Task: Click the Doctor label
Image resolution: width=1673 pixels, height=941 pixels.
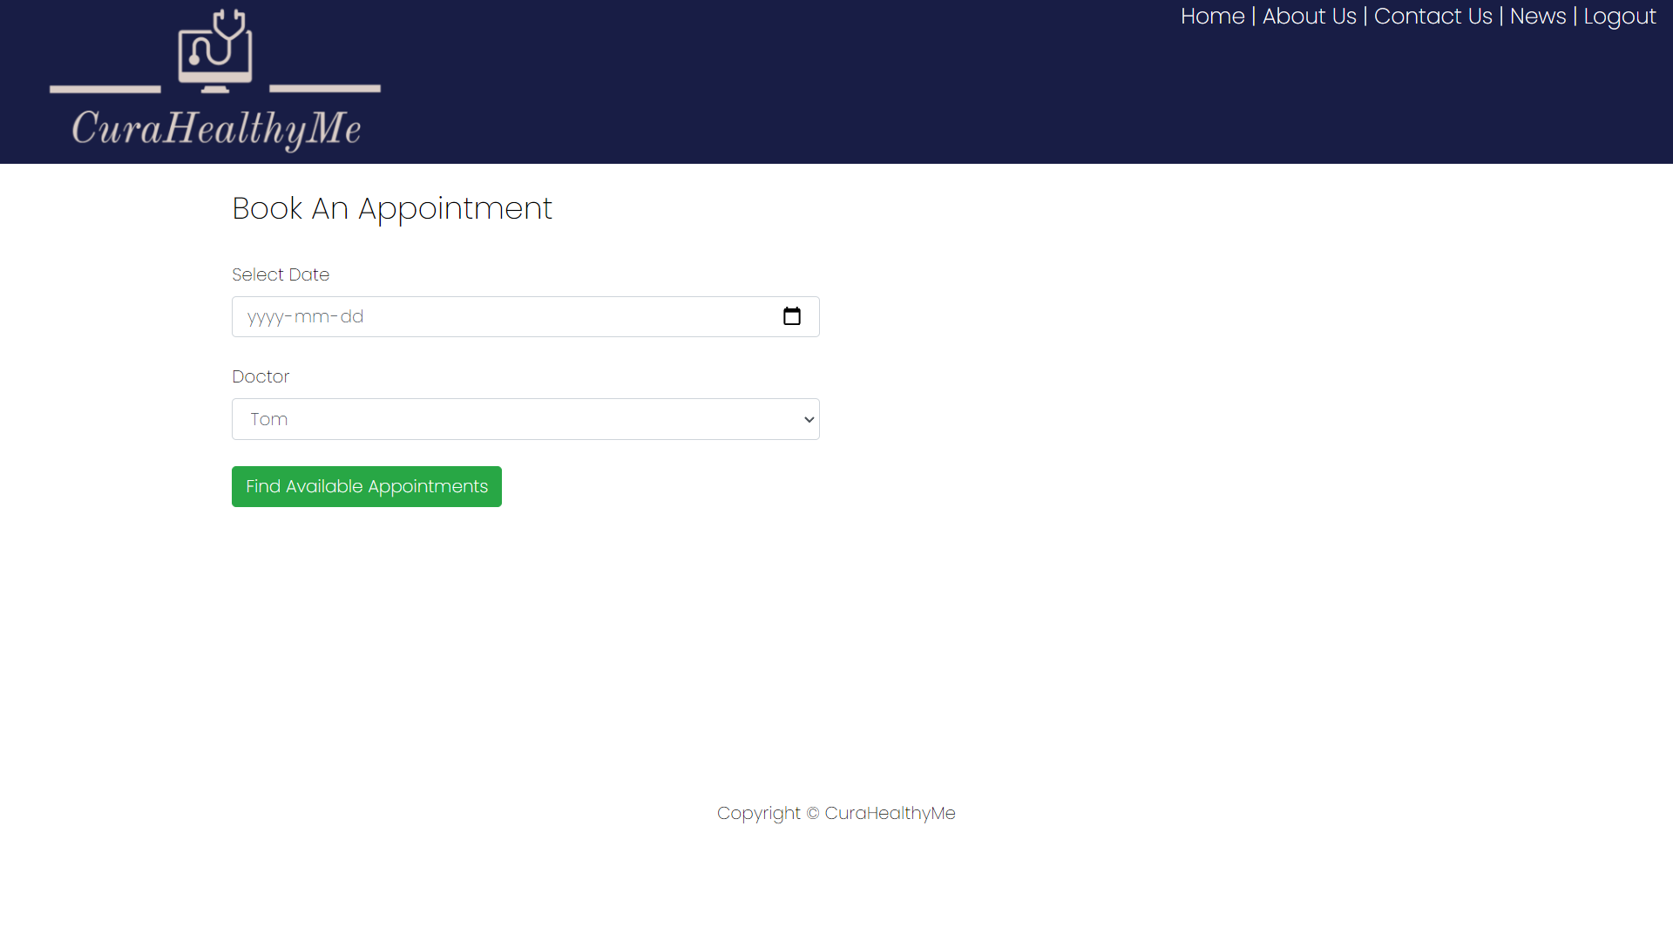Action: click(x=261, y=376)
